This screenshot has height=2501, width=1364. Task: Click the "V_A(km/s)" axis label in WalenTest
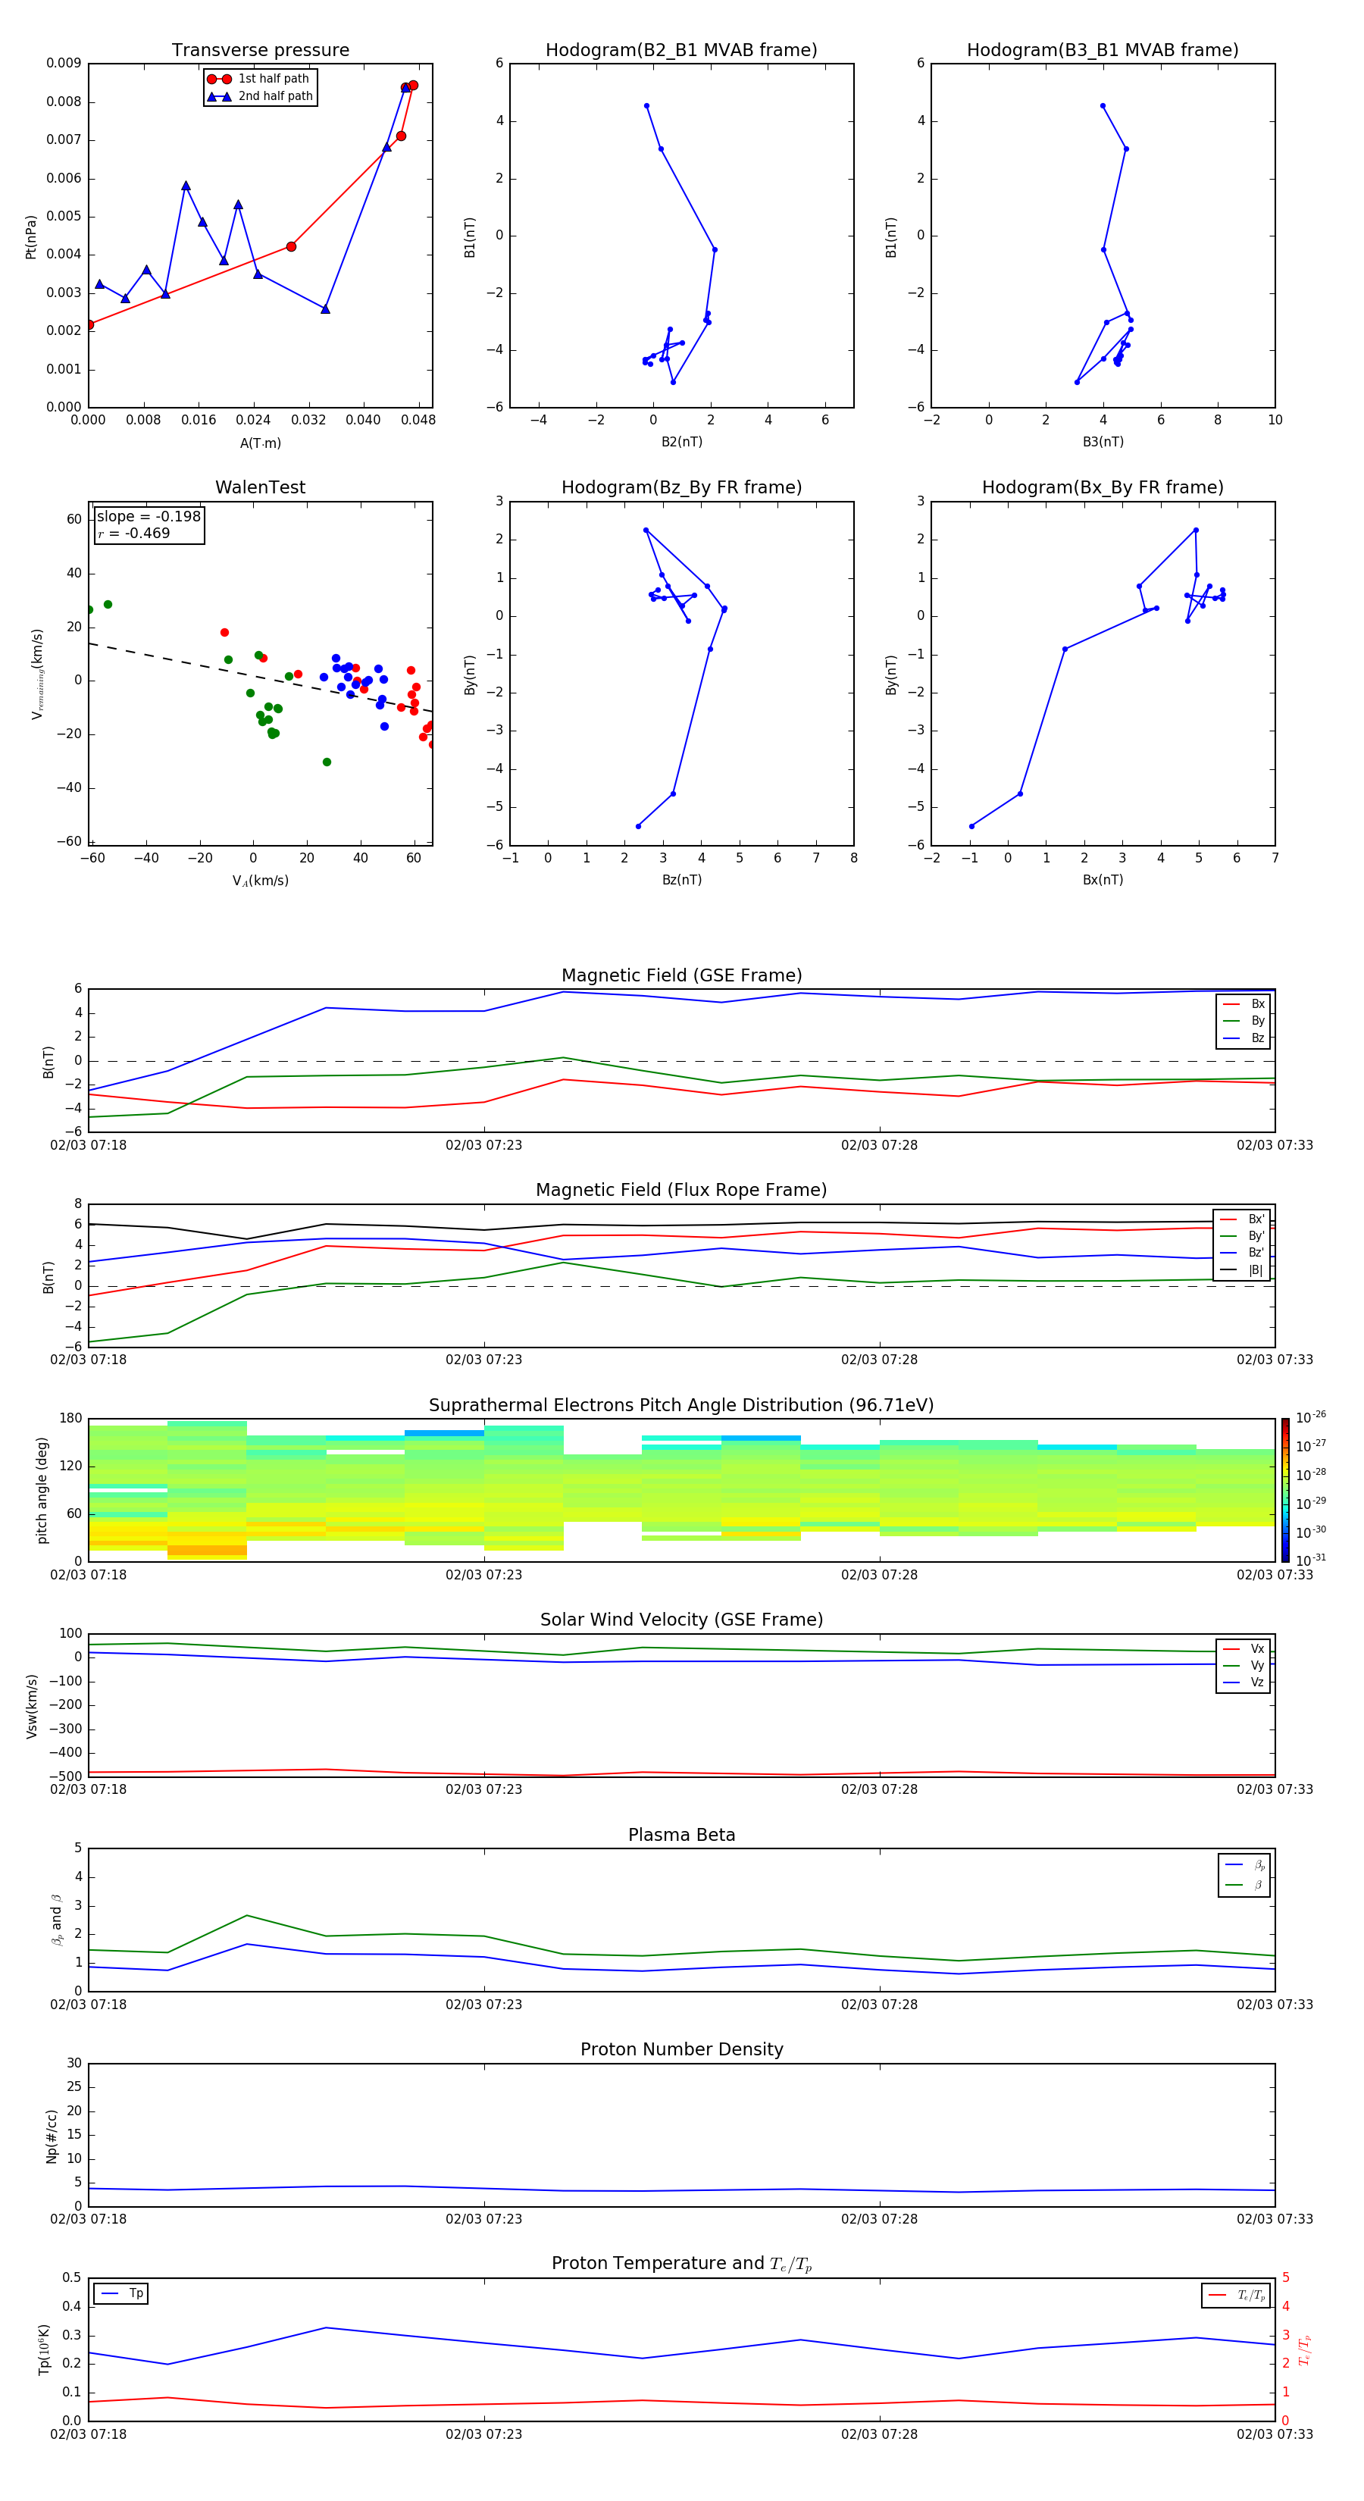pyautogui.click(x=260, y=881)
